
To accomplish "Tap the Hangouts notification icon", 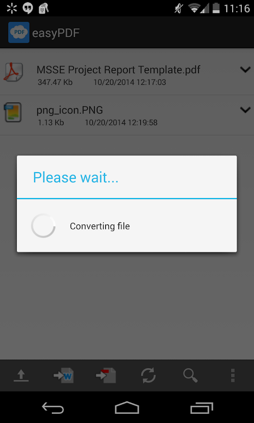I will [x=28, y=8].
